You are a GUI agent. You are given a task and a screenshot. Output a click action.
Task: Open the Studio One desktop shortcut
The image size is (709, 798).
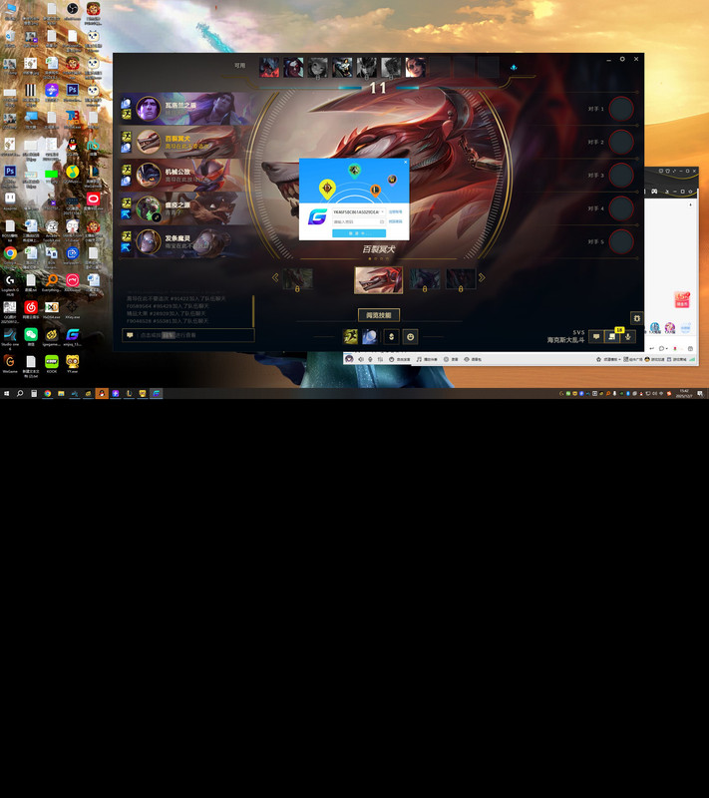pyautogui.click(x=10, y=337)
